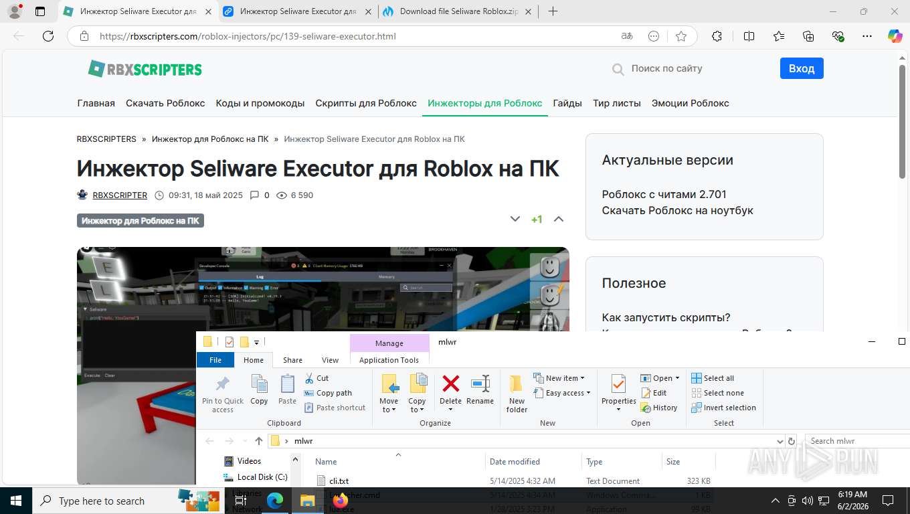The width and height of the screenshot is (910, 514).
Task: Open the Easy access dropdown
Action: 562,393
